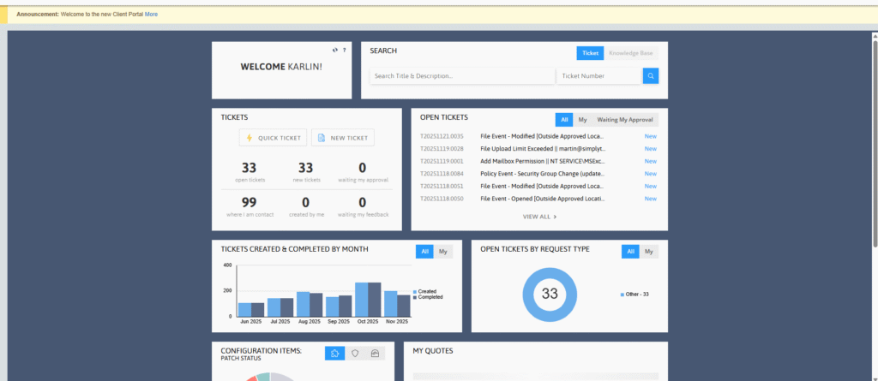The height and width of the screenshot is (381, 878).
Task: Click the Search Title & Description field
Action: (x=461, y=76)
